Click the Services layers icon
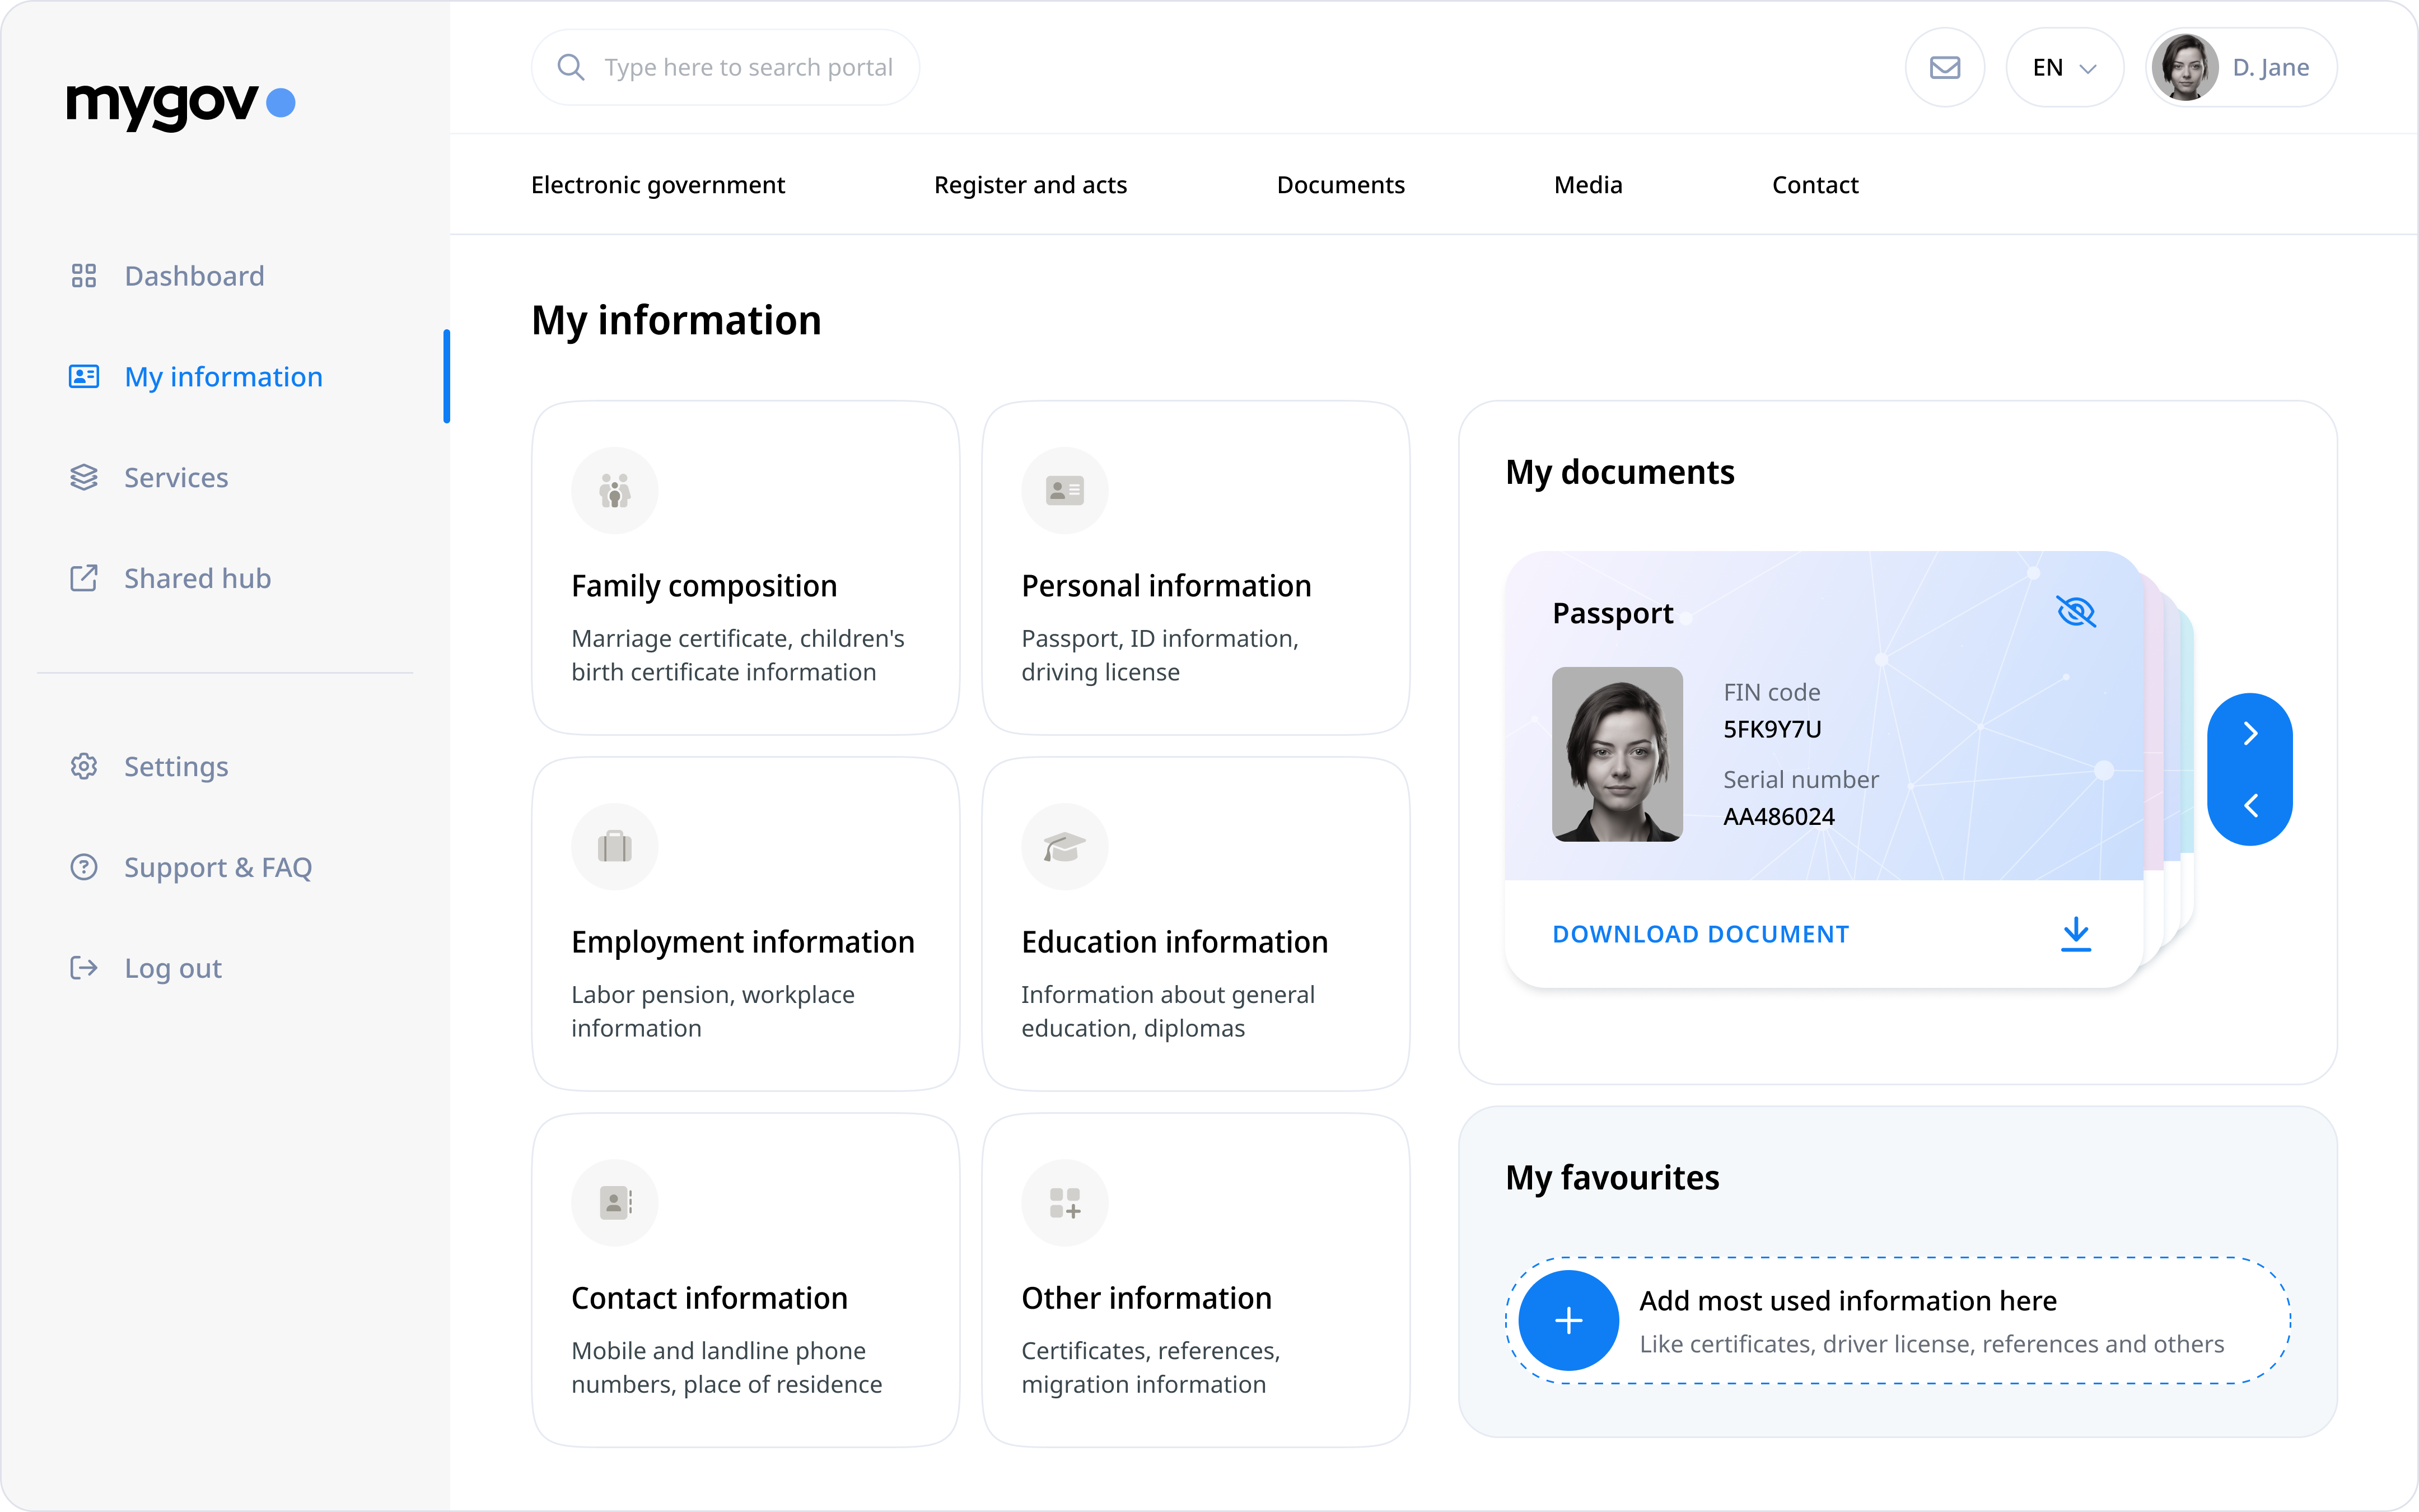 pyautogui.click(x=84, y=477)
